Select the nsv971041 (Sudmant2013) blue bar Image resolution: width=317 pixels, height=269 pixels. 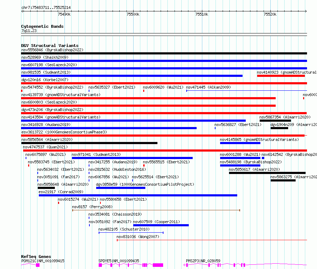point(132,158)
